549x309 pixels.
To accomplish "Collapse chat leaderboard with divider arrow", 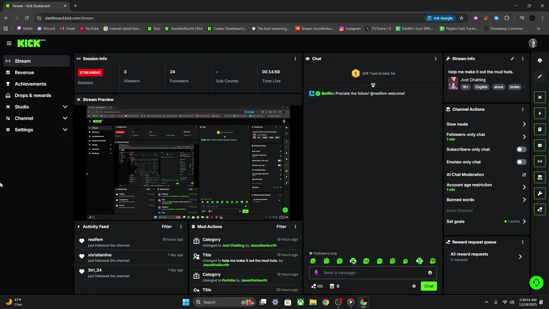I will click(373, 85).
